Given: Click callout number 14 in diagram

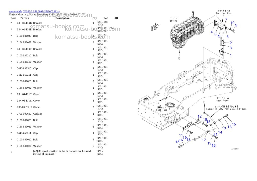Looking at the screenshot, I should pyautogui.click(x=220, y=132).
